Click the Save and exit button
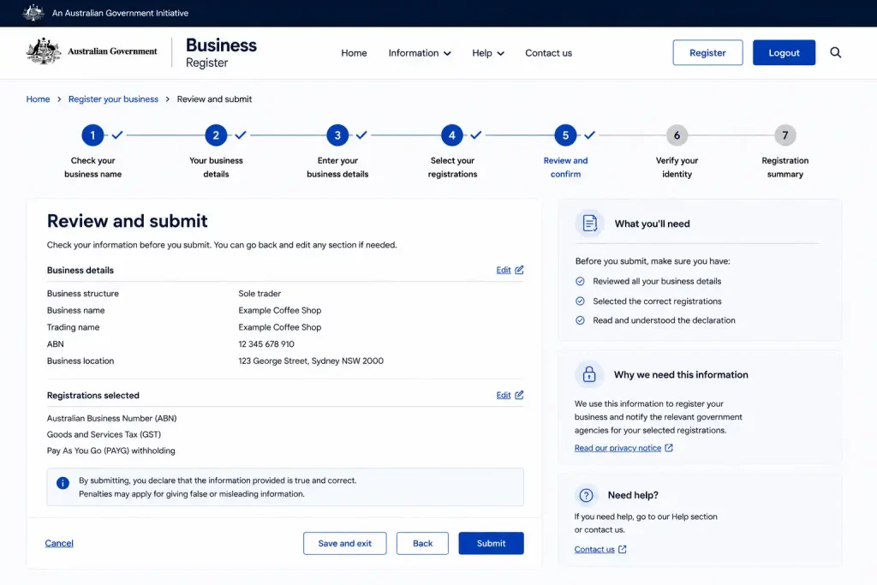877x585 pixels. point(344,543)
